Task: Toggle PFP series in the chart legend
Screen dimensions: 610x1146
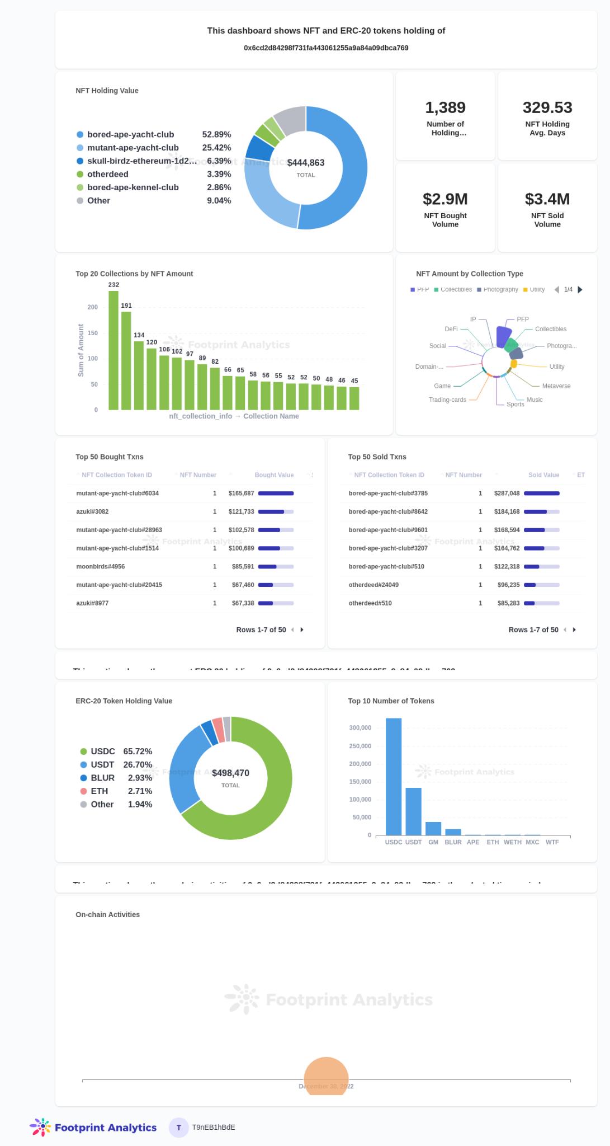Action: click(419, 289)
